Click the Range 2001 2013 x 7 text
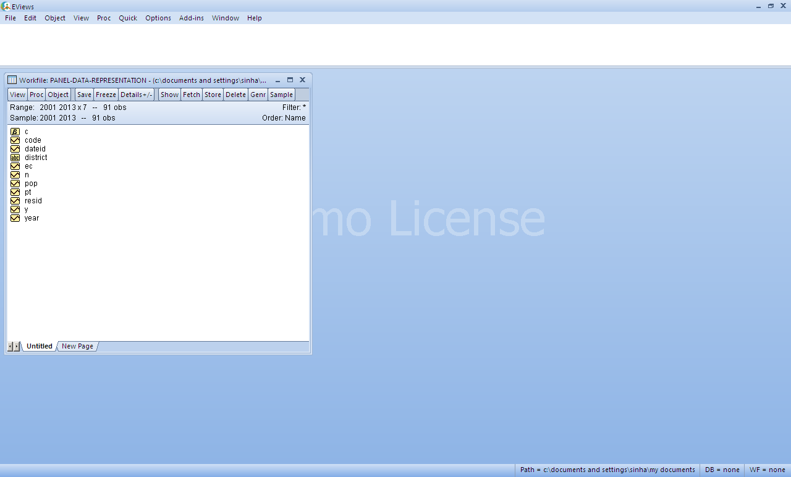Screen dimensions: 791x477 pos(48,108)
